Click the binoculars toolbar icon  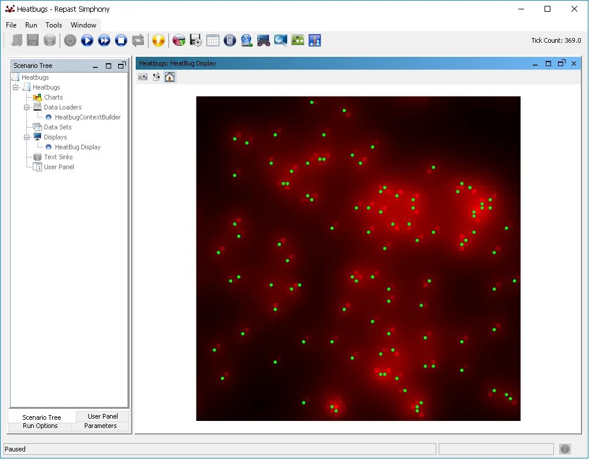tap(264, 40)
